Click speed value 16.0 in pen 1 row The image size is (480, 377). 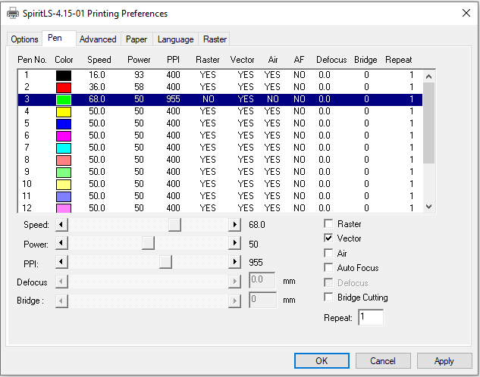click(97, 75)
